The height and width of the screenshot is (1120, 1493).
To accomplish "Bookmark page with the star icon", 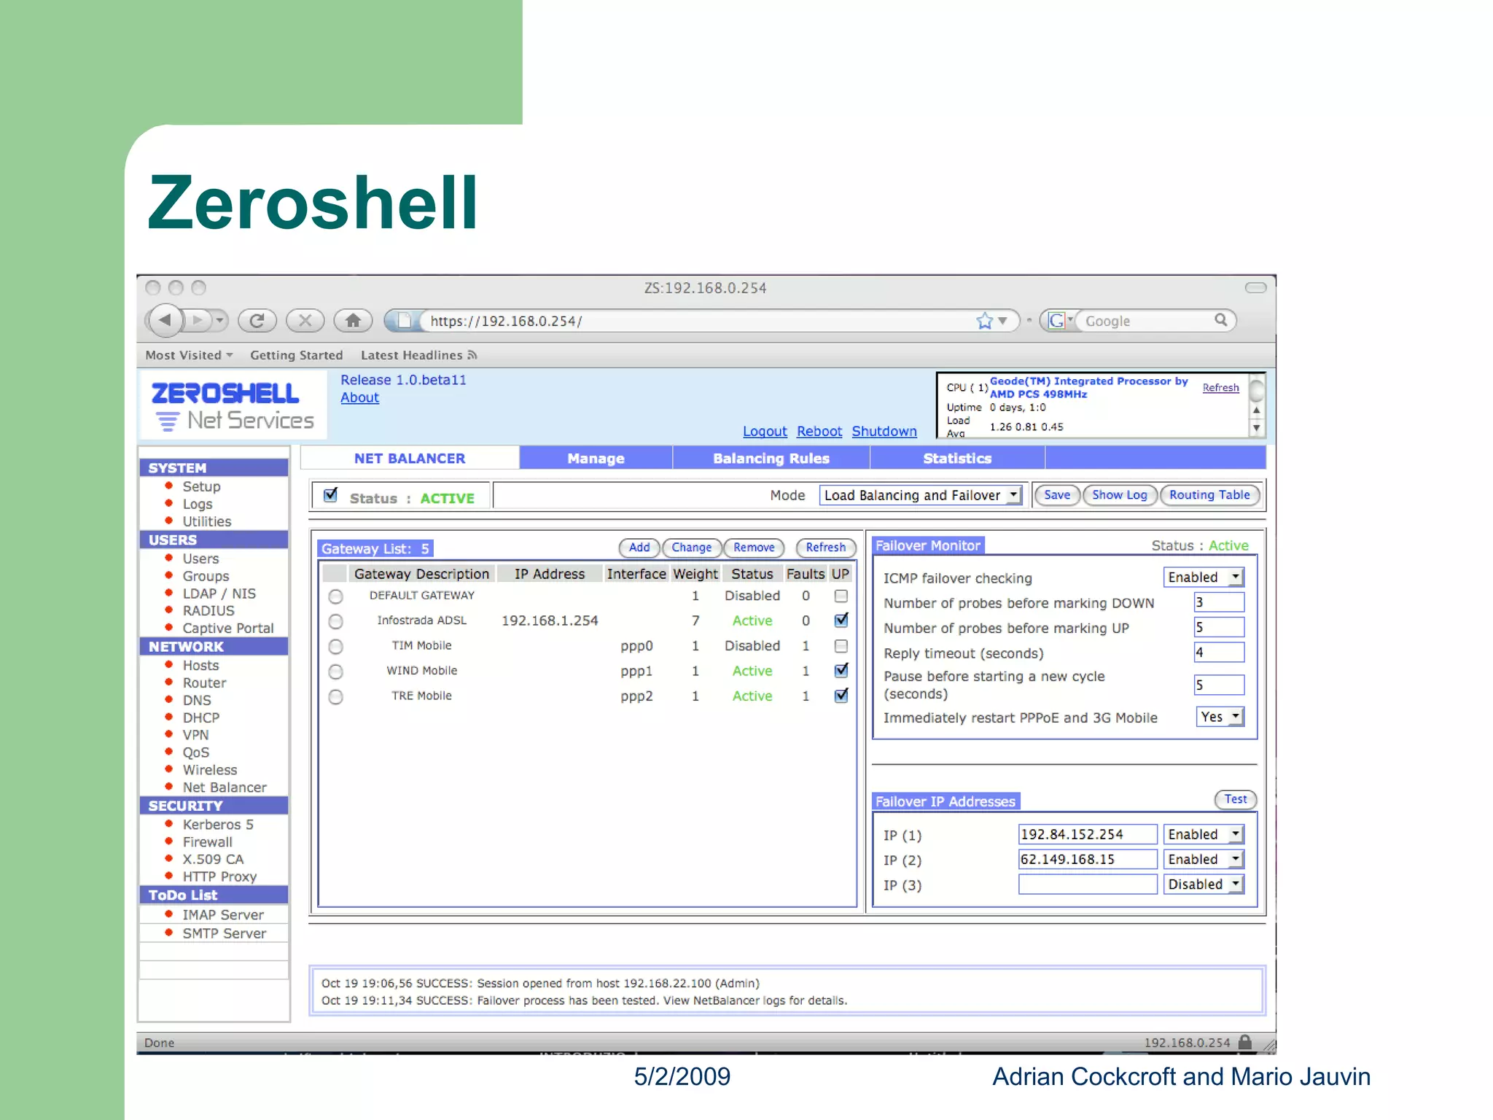I will click(985, 321).
